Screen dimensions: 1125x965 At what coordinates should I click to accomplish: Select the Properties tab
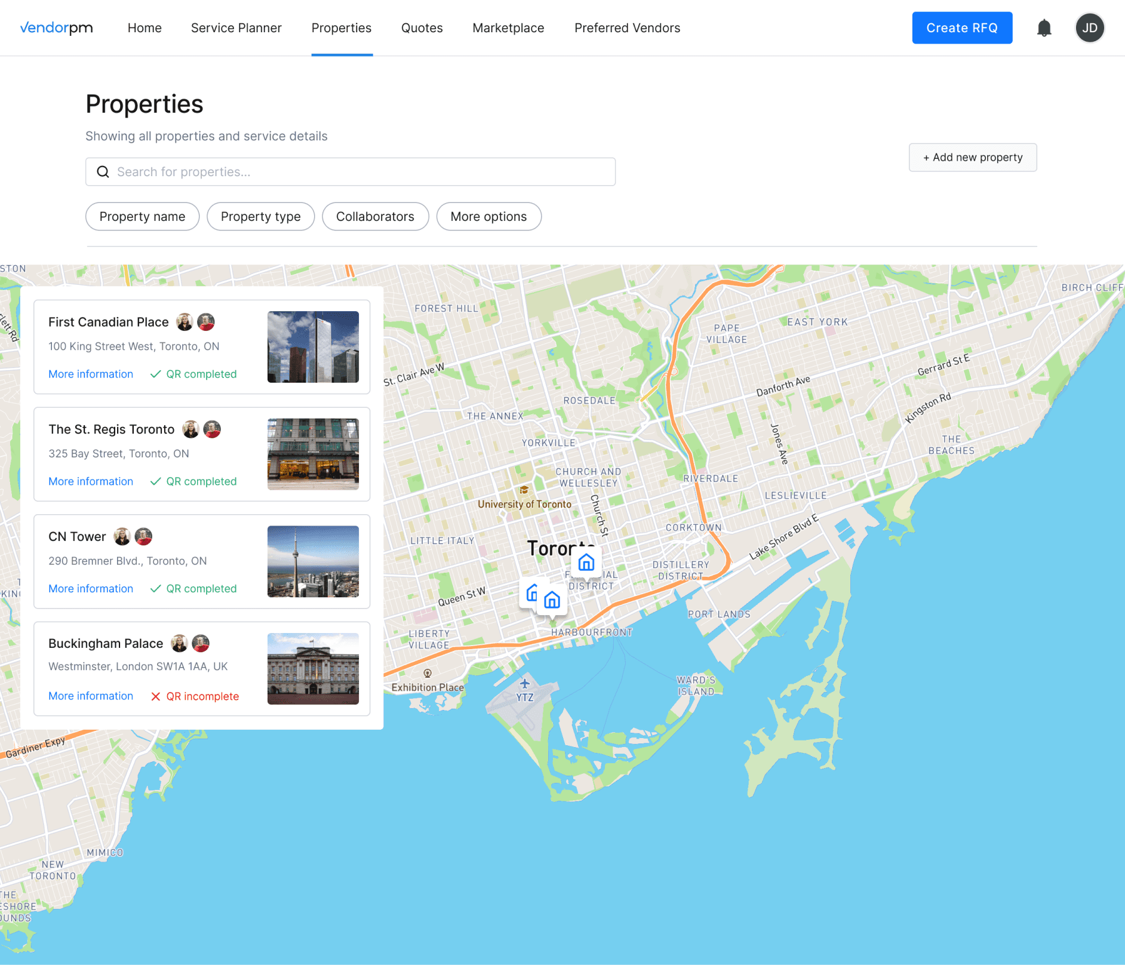(x=342, y=28)
